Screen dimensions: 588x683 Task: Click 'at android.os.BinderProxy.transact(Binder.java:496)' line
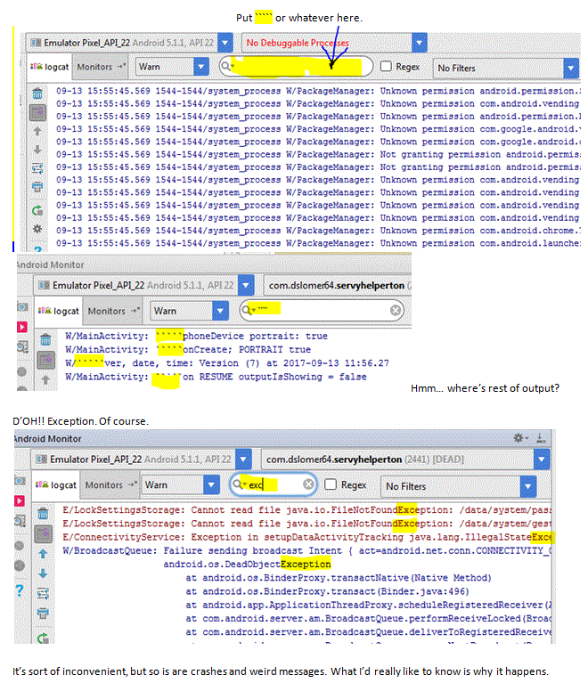pyautogui.click(x=327, y=591)
